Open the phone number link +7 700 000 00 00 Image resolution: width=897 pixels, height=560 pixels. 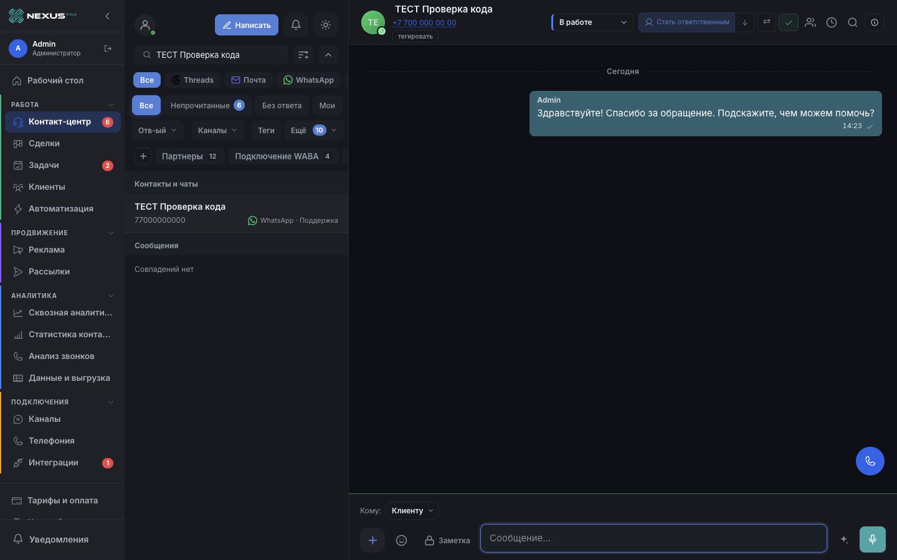point(424,23)
